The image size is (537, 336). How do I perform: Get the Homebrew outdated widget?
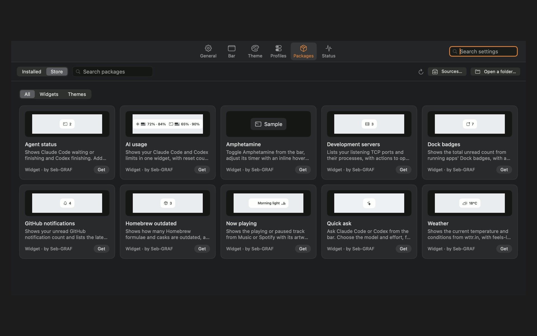pyautogui.click(x=202, y=249)
